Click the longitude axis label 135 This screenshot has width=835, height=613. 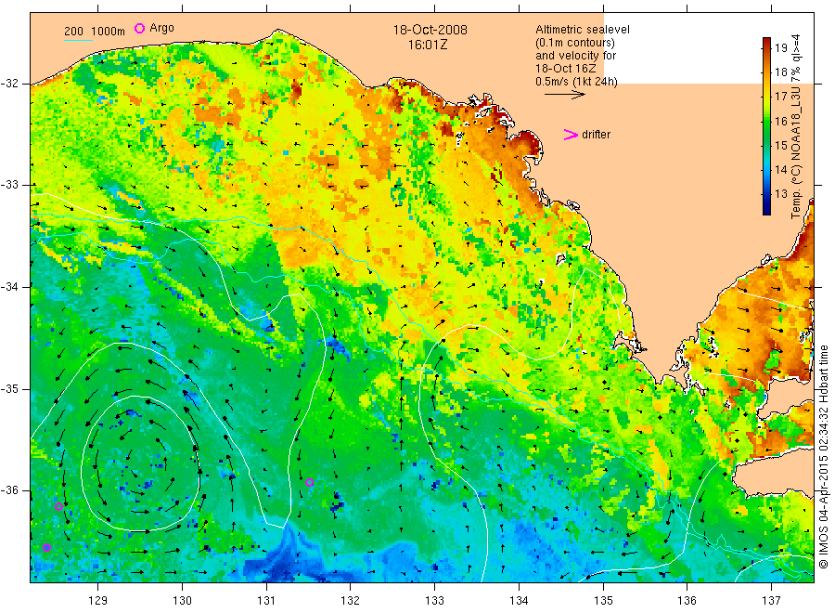tap(603, 601)
